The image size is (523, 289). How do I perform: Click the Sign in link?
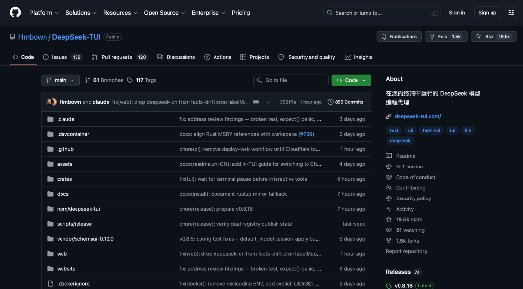(x=457, y=13)
